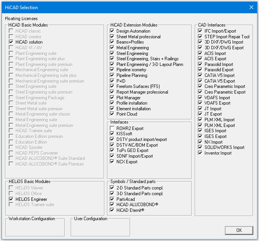Screen dimensions: 259x241
Task: Click the OK button
Action: point(239,230)
